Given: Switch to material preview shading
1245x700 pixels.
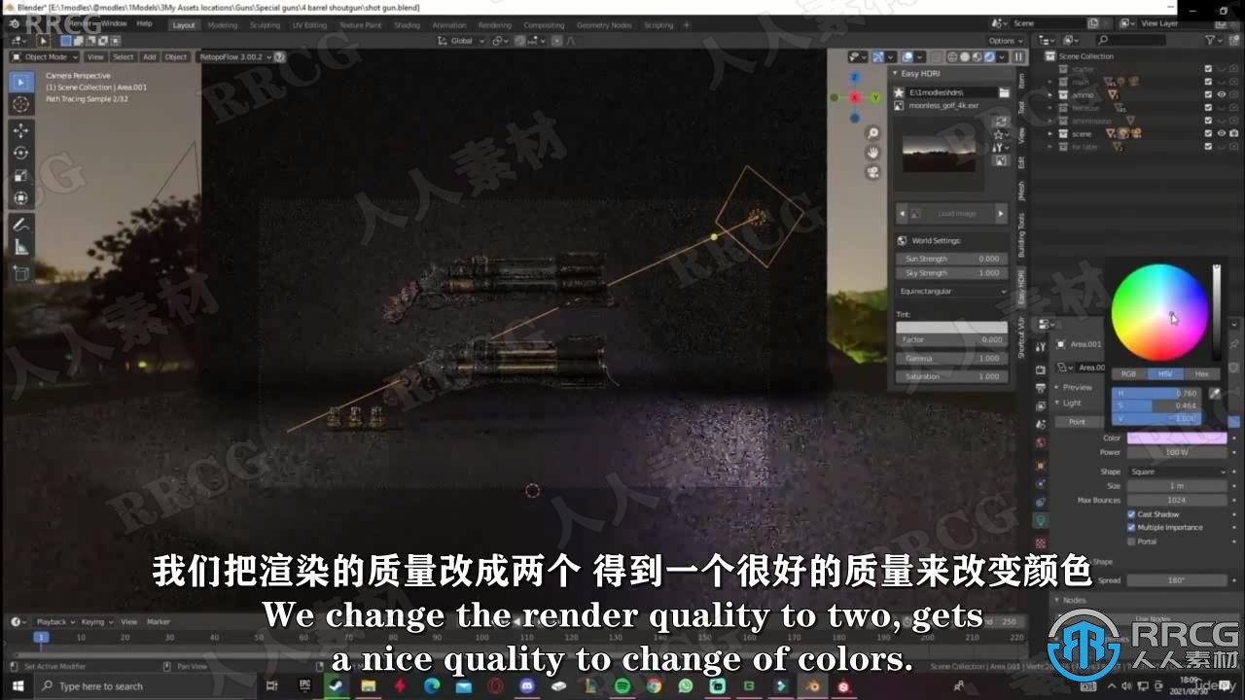Looking at the screenshot, I should [976, 57].
